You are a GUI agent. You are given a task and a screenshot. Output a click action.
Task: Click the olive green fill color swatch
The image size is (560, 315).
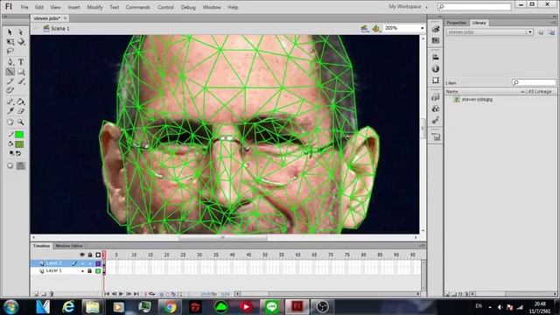click(x=19, y=144)
